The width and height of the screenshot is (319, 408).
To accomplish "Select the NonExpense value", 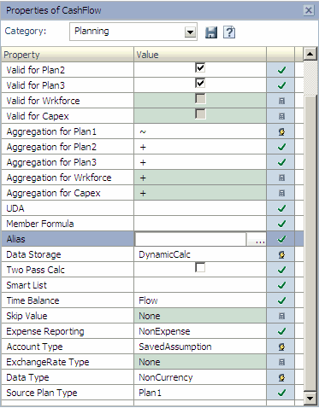I will pos(164,331).
